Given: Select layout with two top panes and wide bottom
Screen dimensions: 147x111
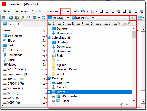Looking at the screenshot, I should [x=113, y=11].
